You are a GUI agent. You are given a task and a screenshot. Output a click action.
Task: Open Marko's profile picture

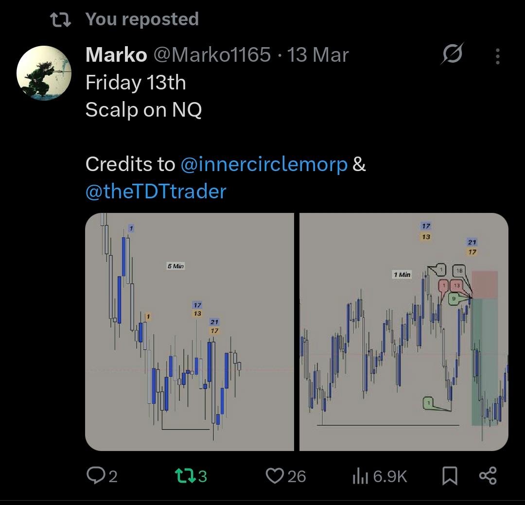(44, 73)
